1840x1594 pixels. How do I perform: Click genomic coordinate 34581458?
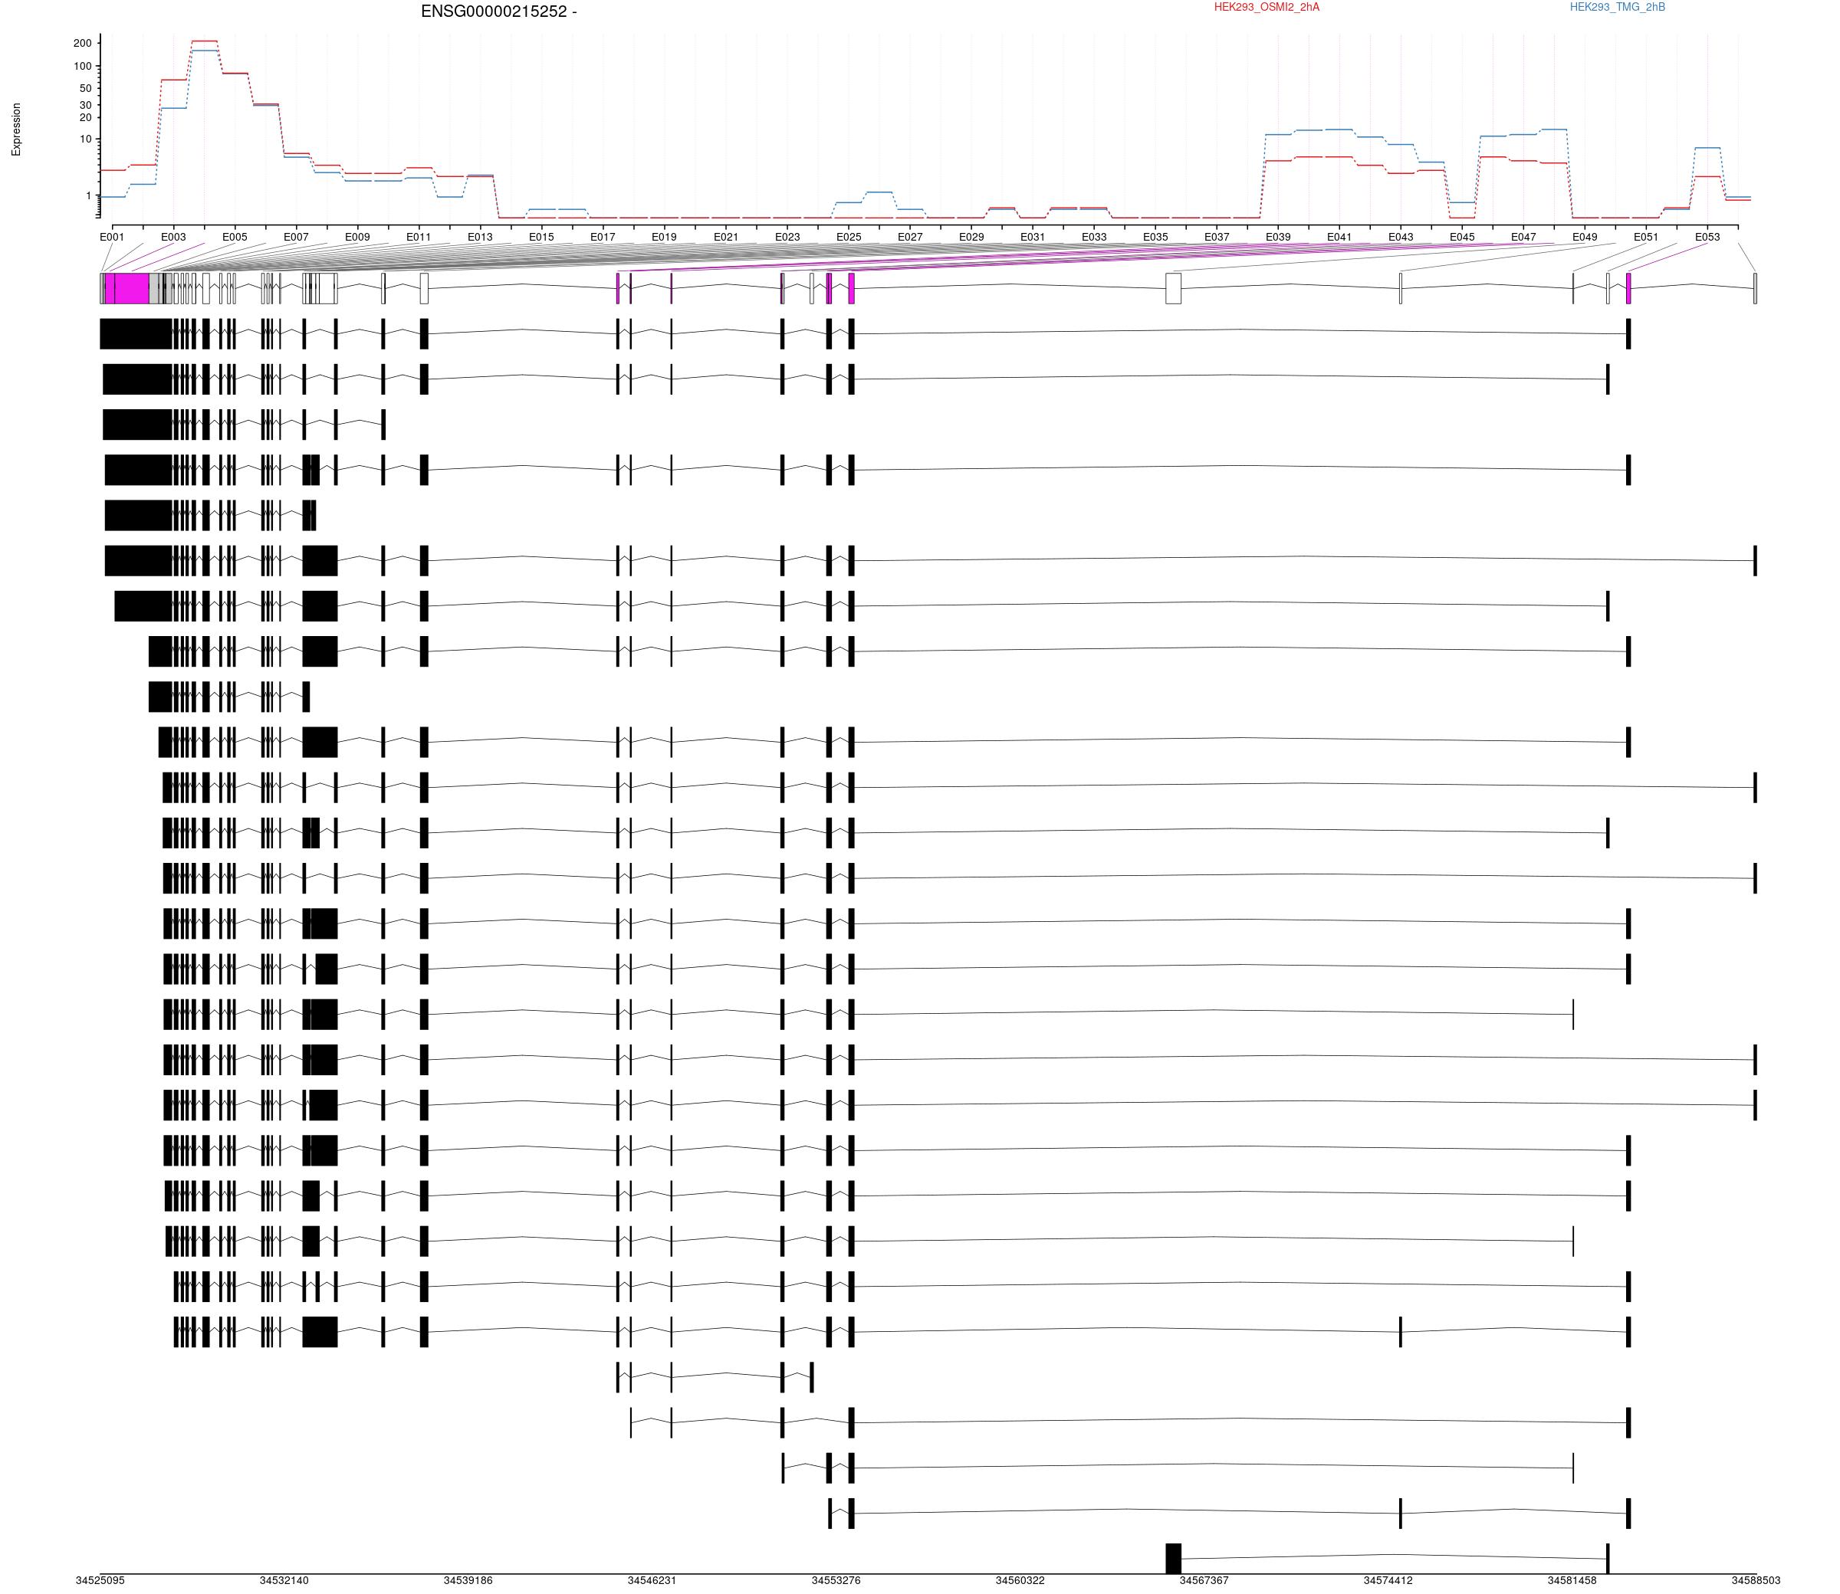pyautogui.click(x=1572, y=1581)
